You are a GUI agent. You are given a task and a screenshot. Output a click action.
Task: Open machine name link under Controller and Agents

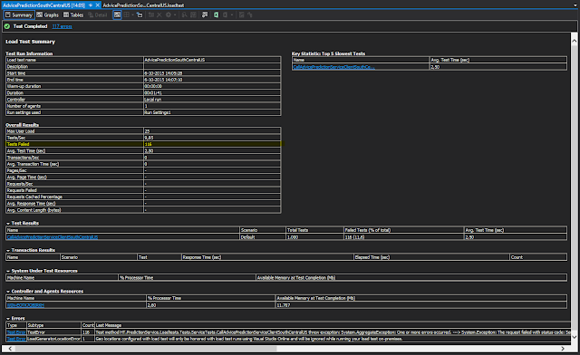[x=25, y=305]
